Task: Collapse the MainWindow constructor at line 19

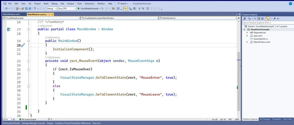Action: click(28, 41)
